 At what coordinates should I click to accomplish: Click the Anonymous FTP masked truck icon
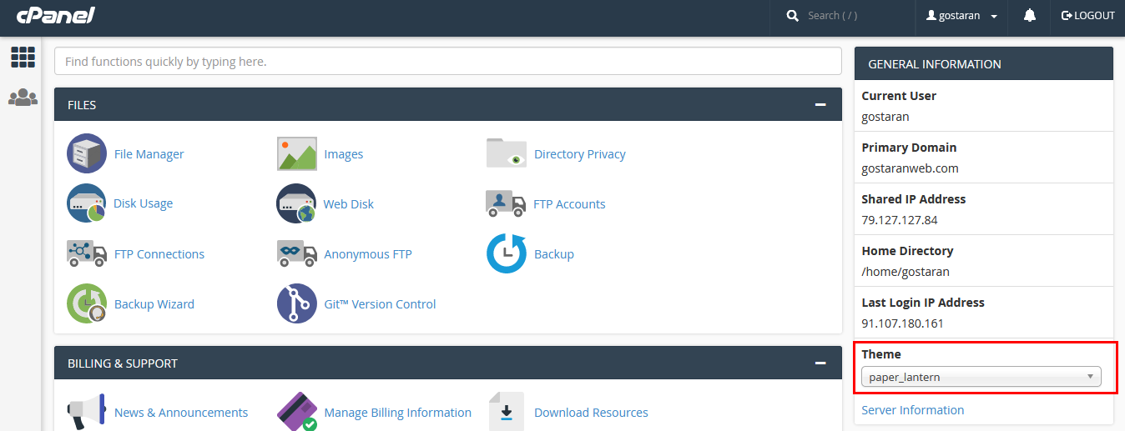point(296,254)
